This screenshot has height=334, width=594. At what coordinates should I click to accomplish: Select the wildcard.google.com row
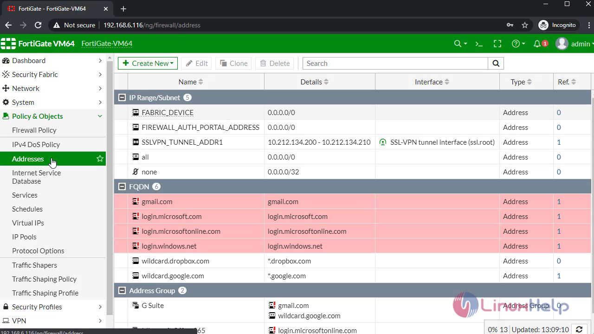point(353,276)
